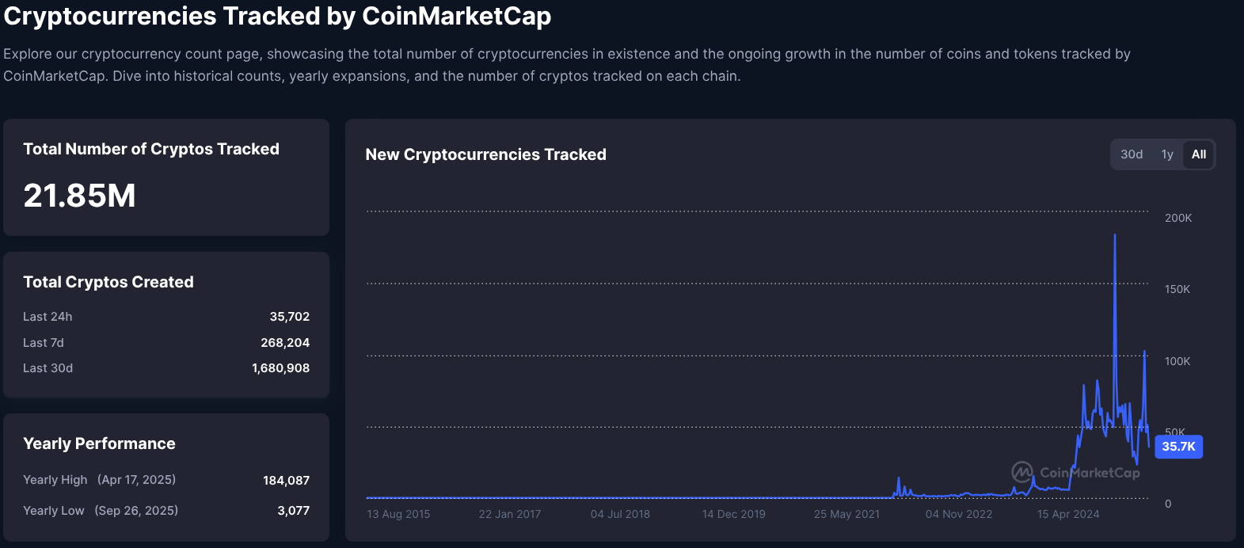
Task: Select the 1y time range
Action: tap(1167, 154)
